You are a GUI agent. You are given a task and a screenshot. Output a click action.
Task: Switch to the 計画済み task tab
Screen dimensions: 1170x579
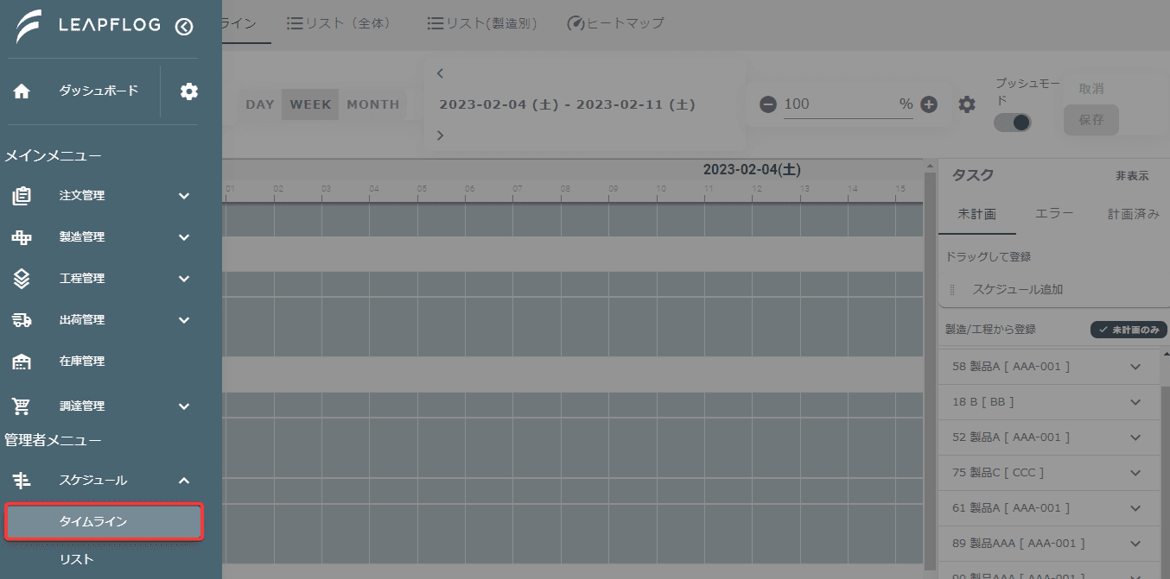(1133, 214)
